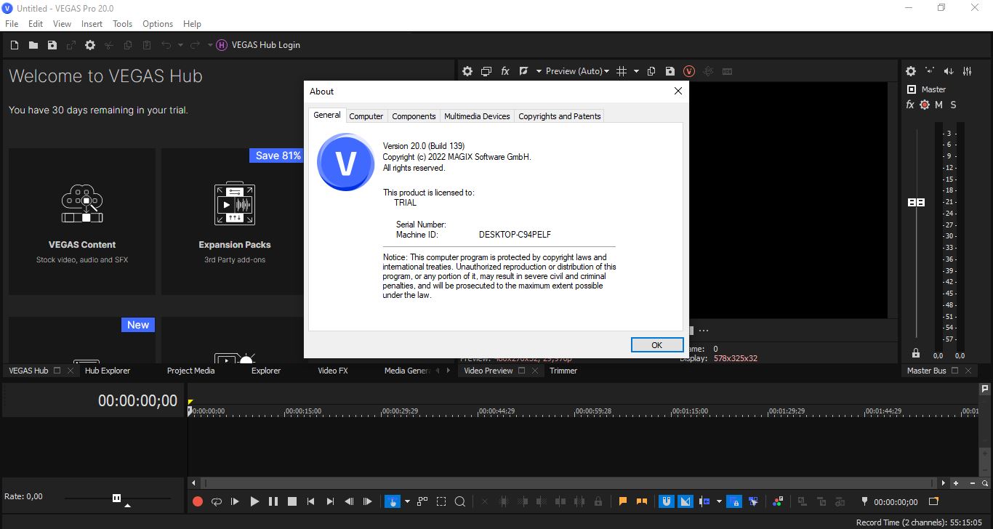Click OK in the About dialog
Viewport: 993px width, 529px height.
coord(657,345)
